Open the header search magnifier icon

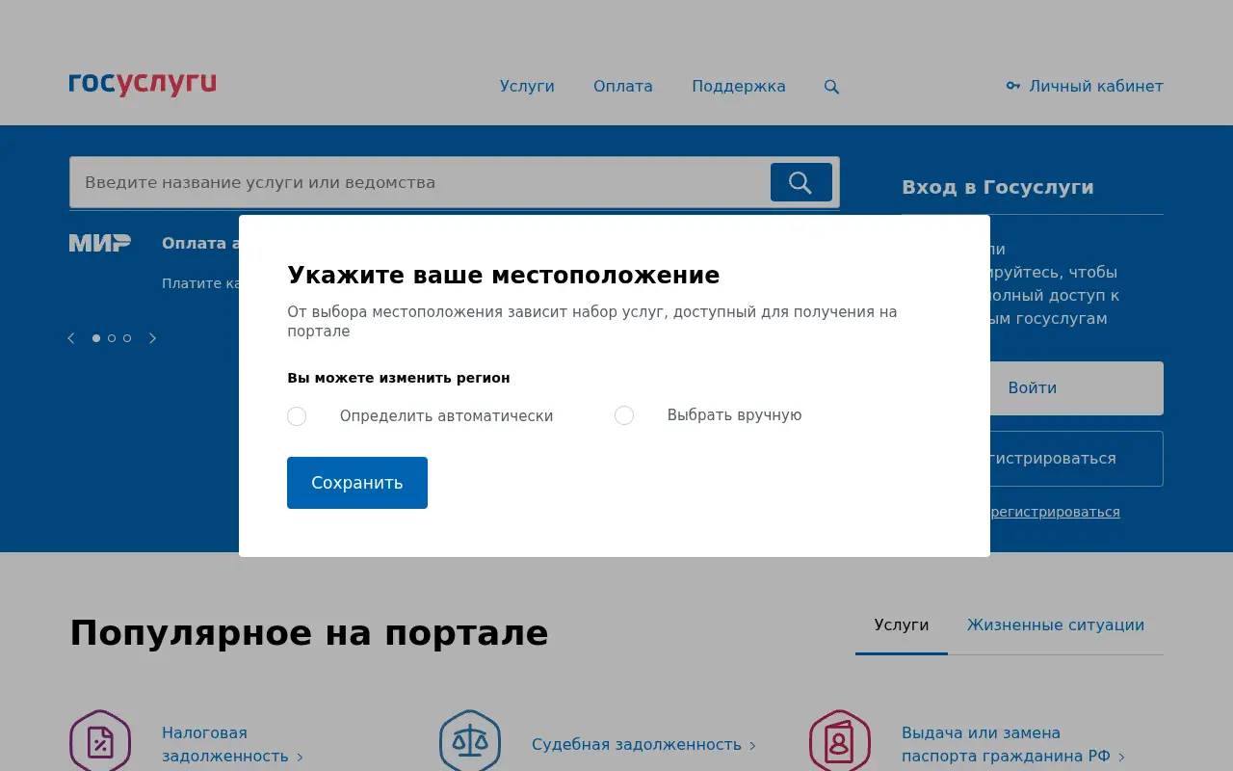[831, 87]
